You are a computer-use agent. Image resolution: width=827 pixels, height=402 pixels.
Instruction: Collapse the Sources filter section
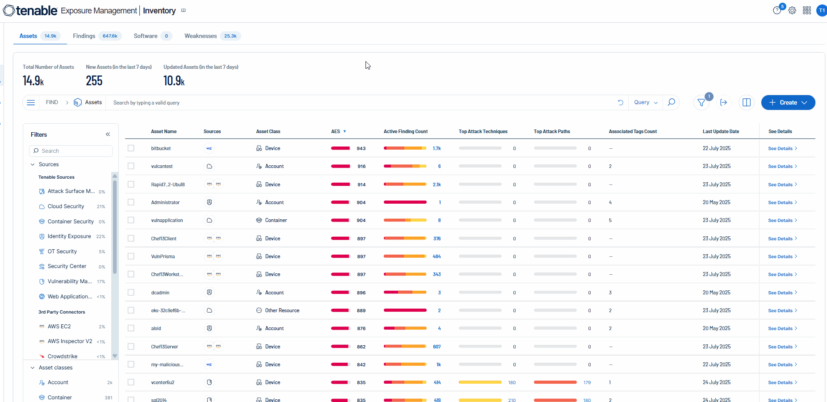point(33,164)
